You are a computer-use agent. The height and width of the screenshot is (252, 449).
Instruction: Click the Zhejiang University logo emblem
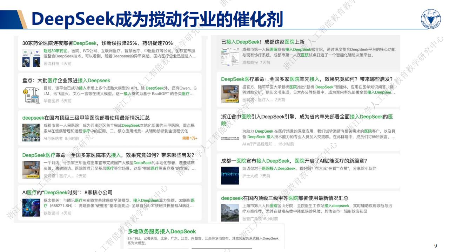click(x=430, y=19)
